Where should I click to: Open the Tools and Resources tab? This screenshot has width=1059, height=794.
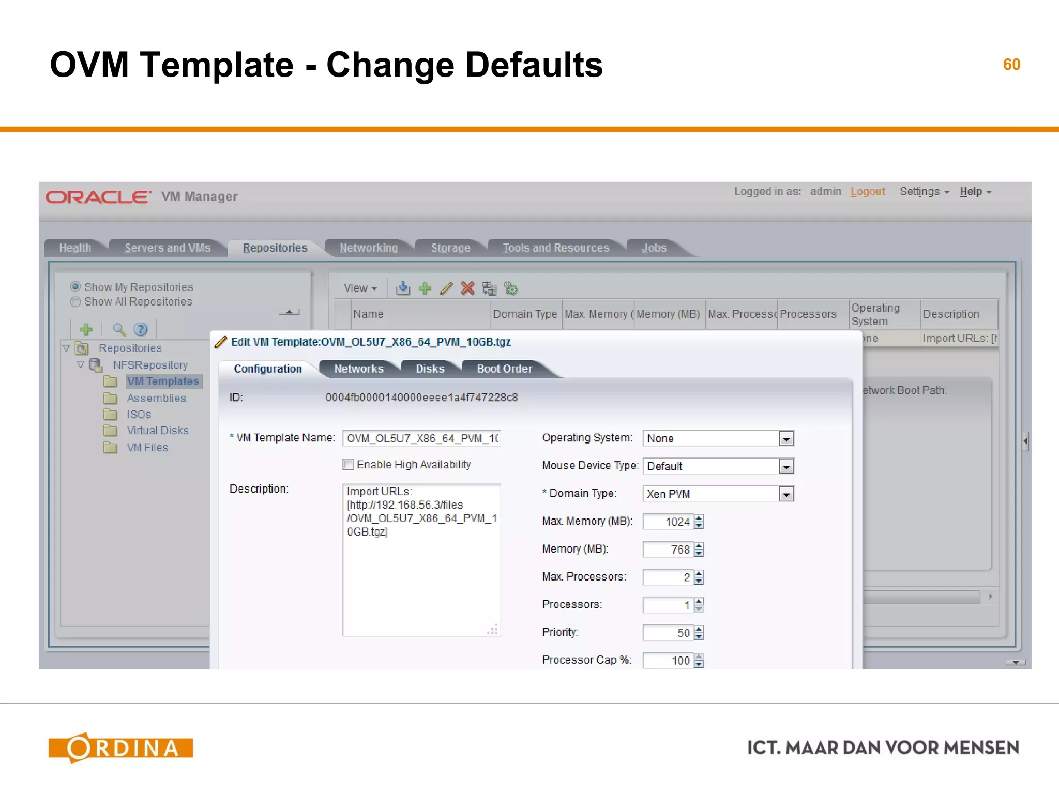[556, 248]
